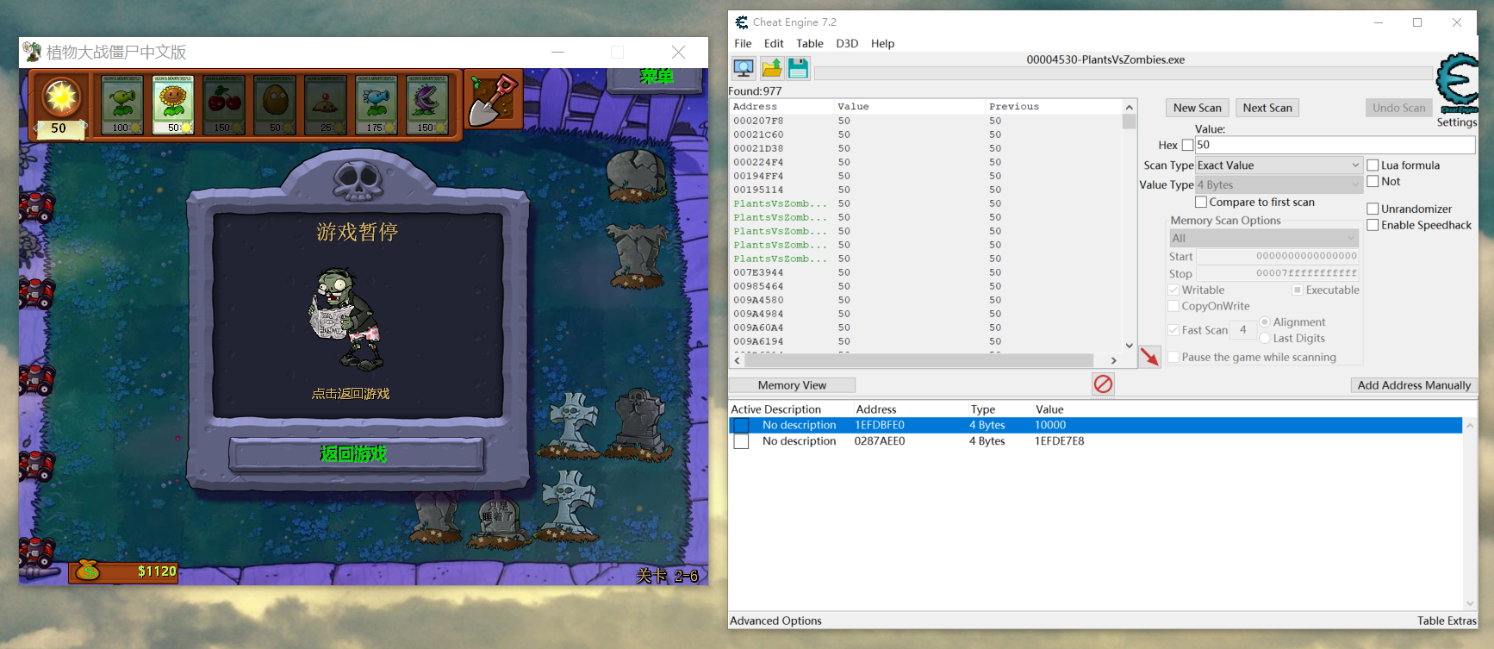Select the Peashooter seed packet costing 100
This screenshot has height=649, width=1494.
click(x=123, y=104)
